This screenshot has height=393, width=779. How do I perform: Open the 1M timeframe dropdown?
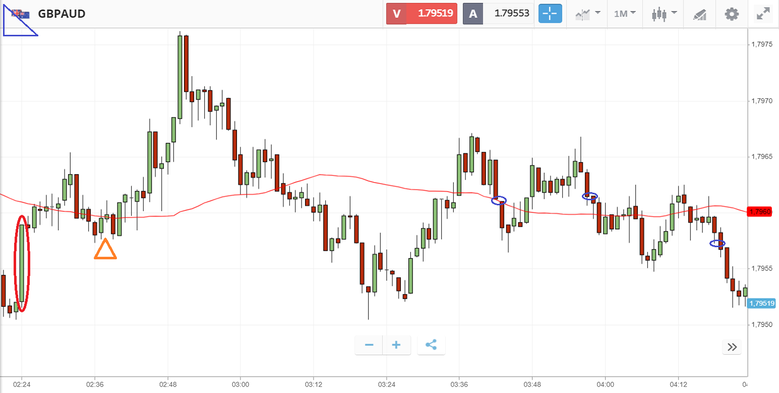pyautogui.click(x=625, y=14)
